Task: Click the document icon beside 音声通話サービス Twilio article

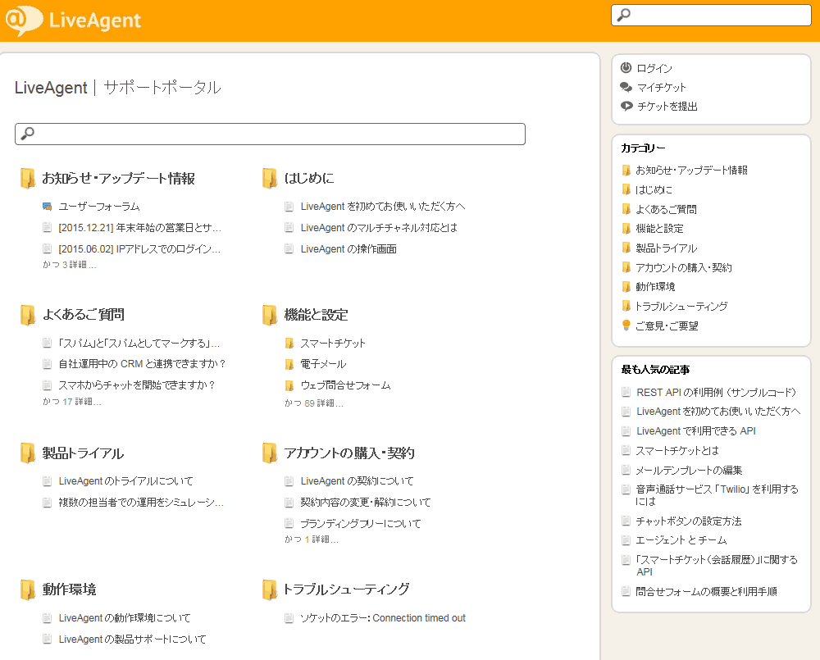Action: tap(626, 489)
